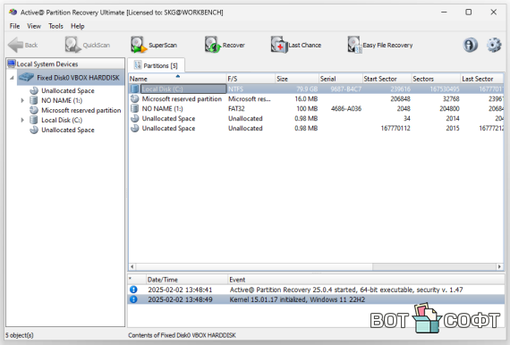Click the Last Sector column header

point(482,79)
